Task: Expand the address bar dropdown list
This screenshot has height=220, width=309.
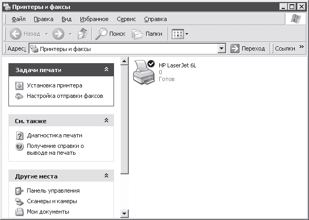Action: click(222, 48)
